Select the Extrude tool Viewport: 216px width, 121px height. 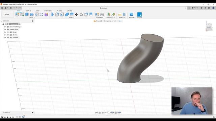coord(27,14)
